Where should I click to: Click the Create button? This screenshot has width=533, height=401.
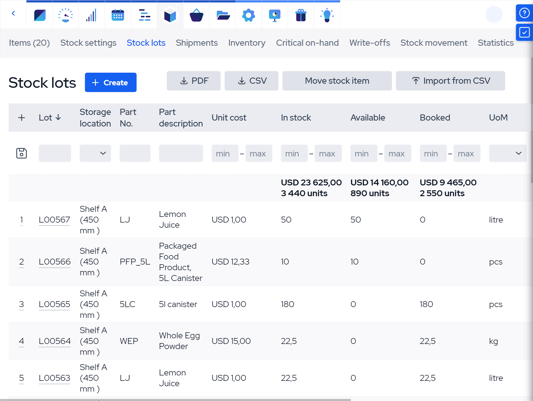click(x=111, y=82)
